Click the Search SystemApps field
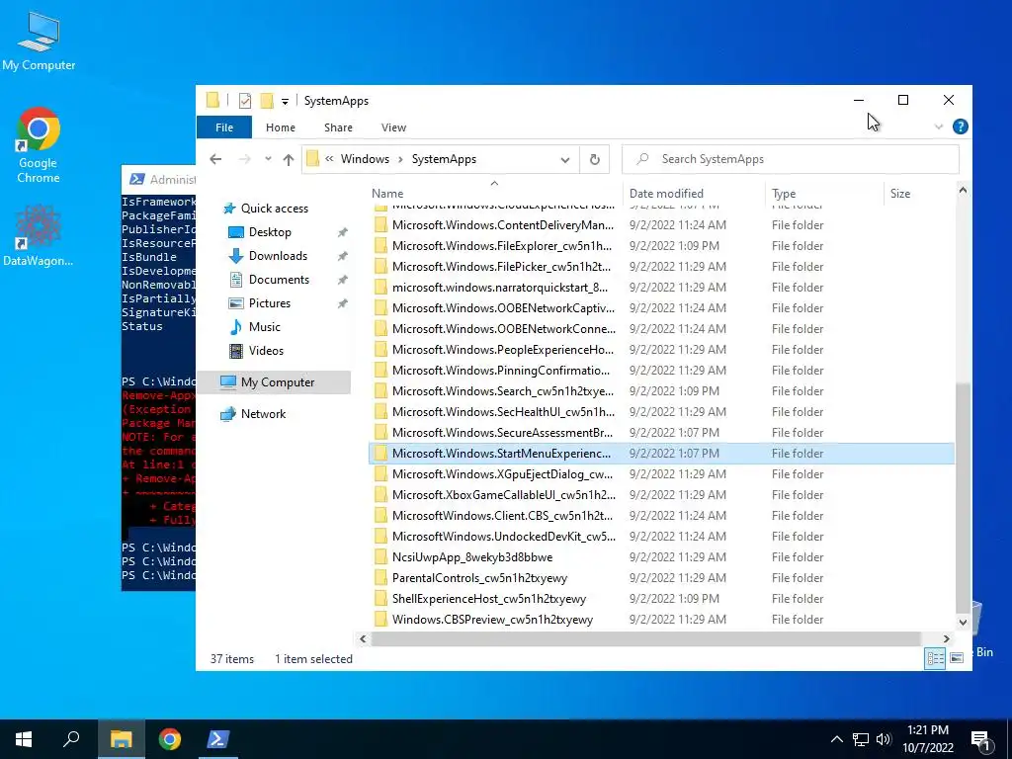This screenshot has height=759, width=1012. coord(791,159)
